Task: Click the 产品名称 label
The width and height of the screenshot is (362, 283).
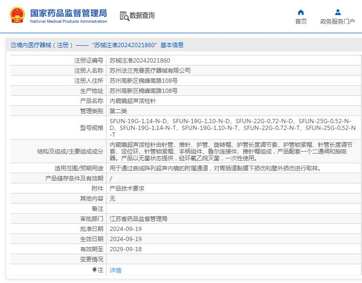Action: pyautogui.click(x=92, y=101)
